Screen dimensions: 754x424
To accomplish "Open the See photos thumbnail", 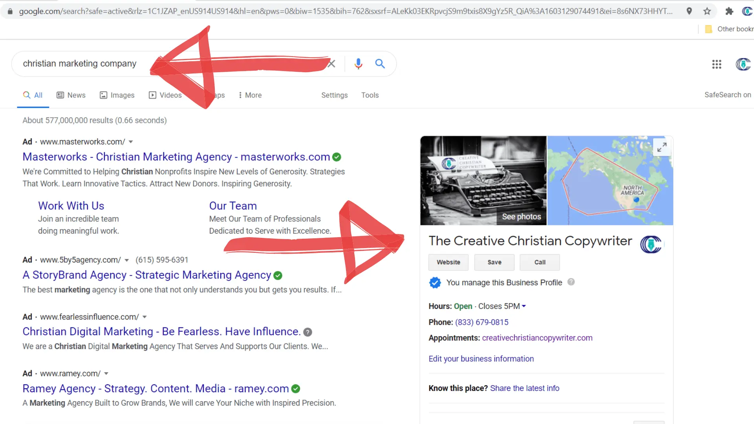I will click(x=521, y=216).
